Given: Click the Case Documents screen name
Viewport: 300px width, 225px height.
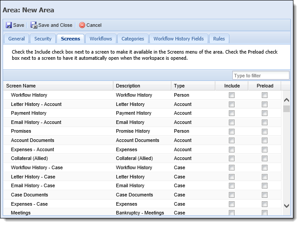Looking at the screenshot, I should pyautogui.click(x=29, y=195).
